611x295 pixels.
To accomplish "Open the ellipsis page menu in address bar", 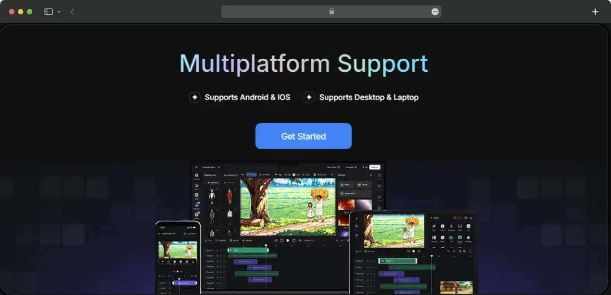I will (x=435, y=12).
